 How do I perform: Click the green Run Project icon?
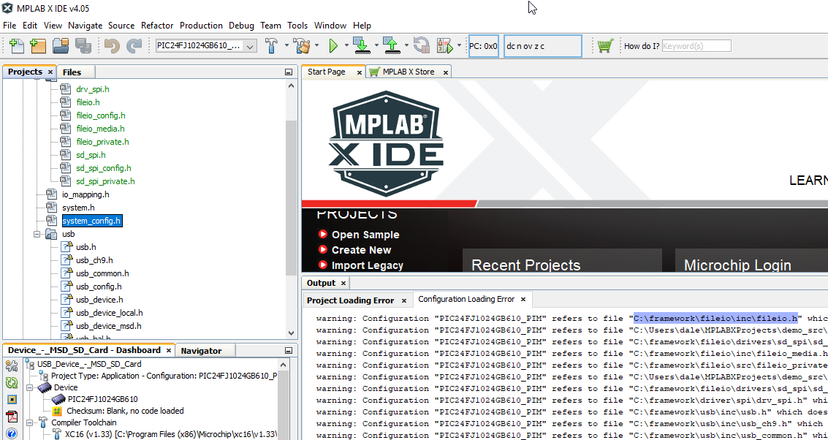(333, 46)
